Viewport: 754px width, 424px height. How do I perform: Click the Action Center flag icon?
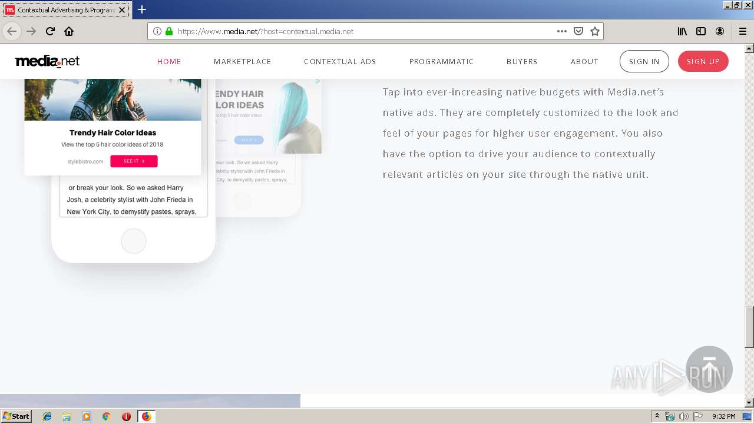coord(698,416)
